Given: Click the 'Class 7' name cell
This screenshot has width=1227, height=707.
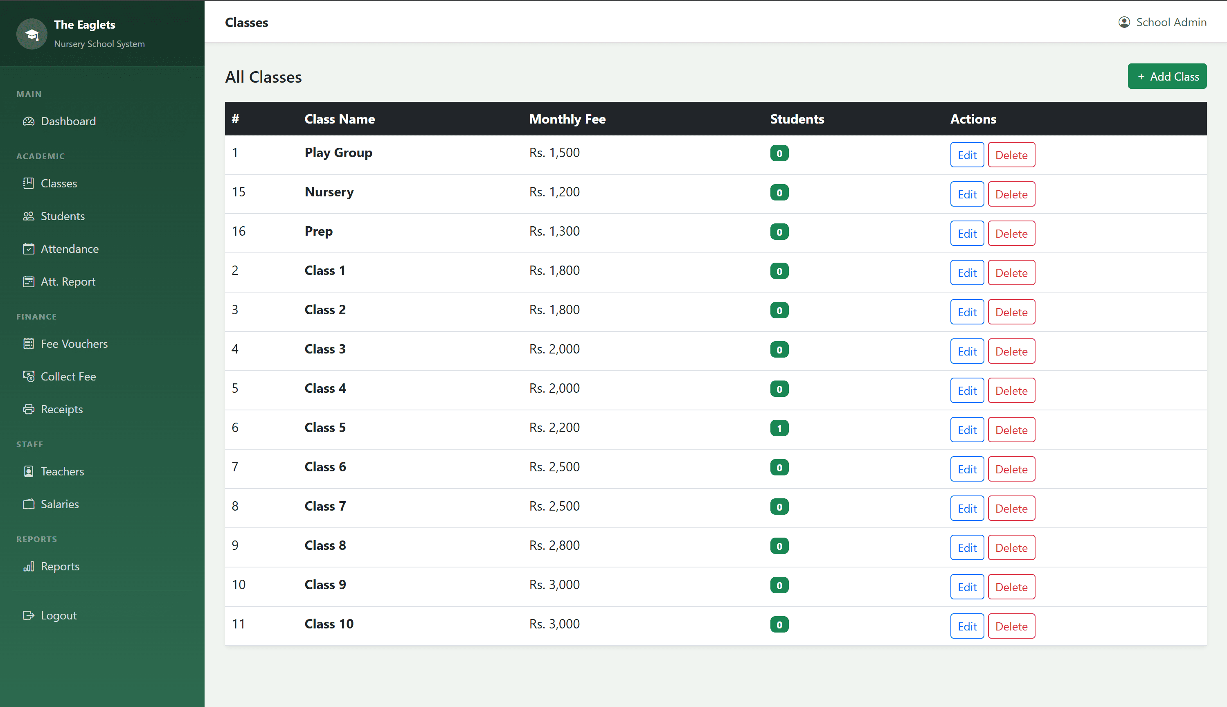Looking at the screenshot, I should click(x=325, y=506).
